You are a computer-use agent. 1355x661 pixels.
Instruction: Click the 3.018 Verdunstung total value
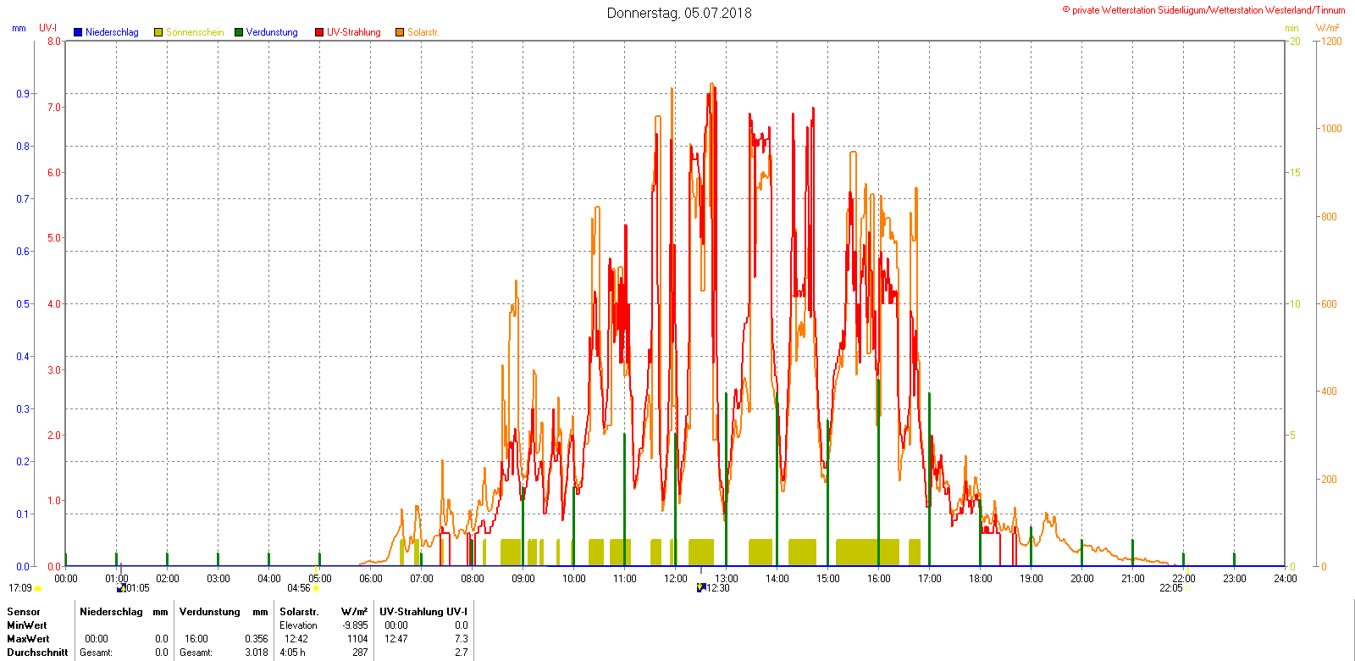tap(257, 653)
